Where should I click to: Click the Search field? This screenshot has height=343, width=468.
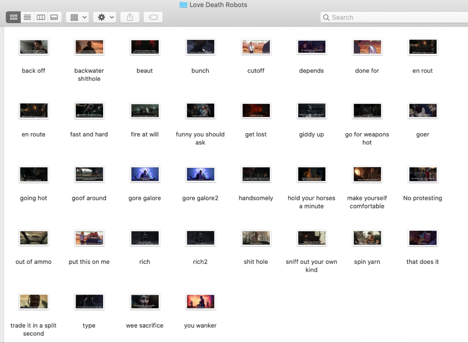click(394, 17)
